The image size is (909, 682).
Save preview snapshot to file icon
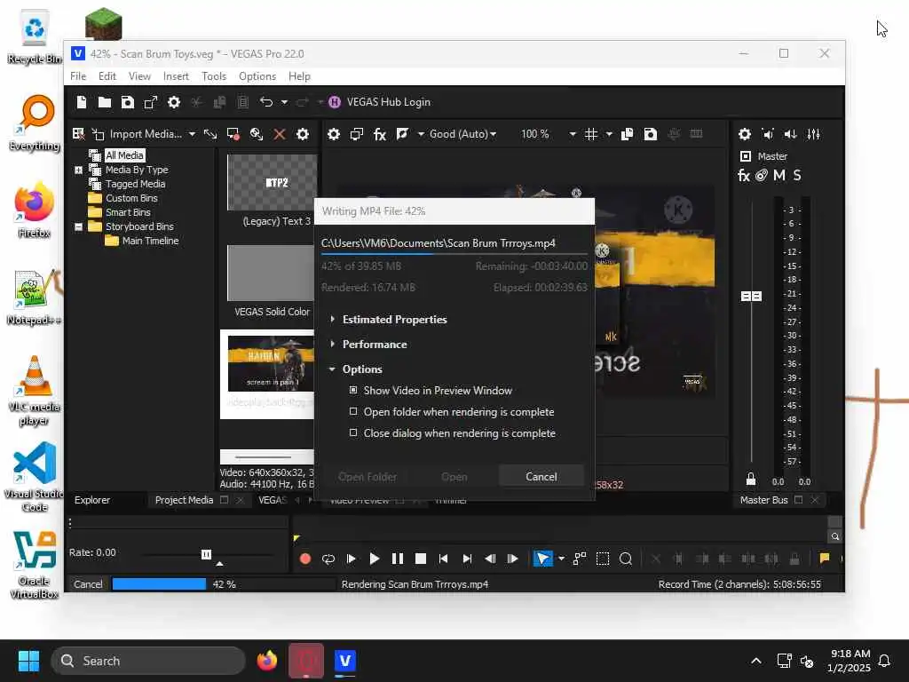651,134
